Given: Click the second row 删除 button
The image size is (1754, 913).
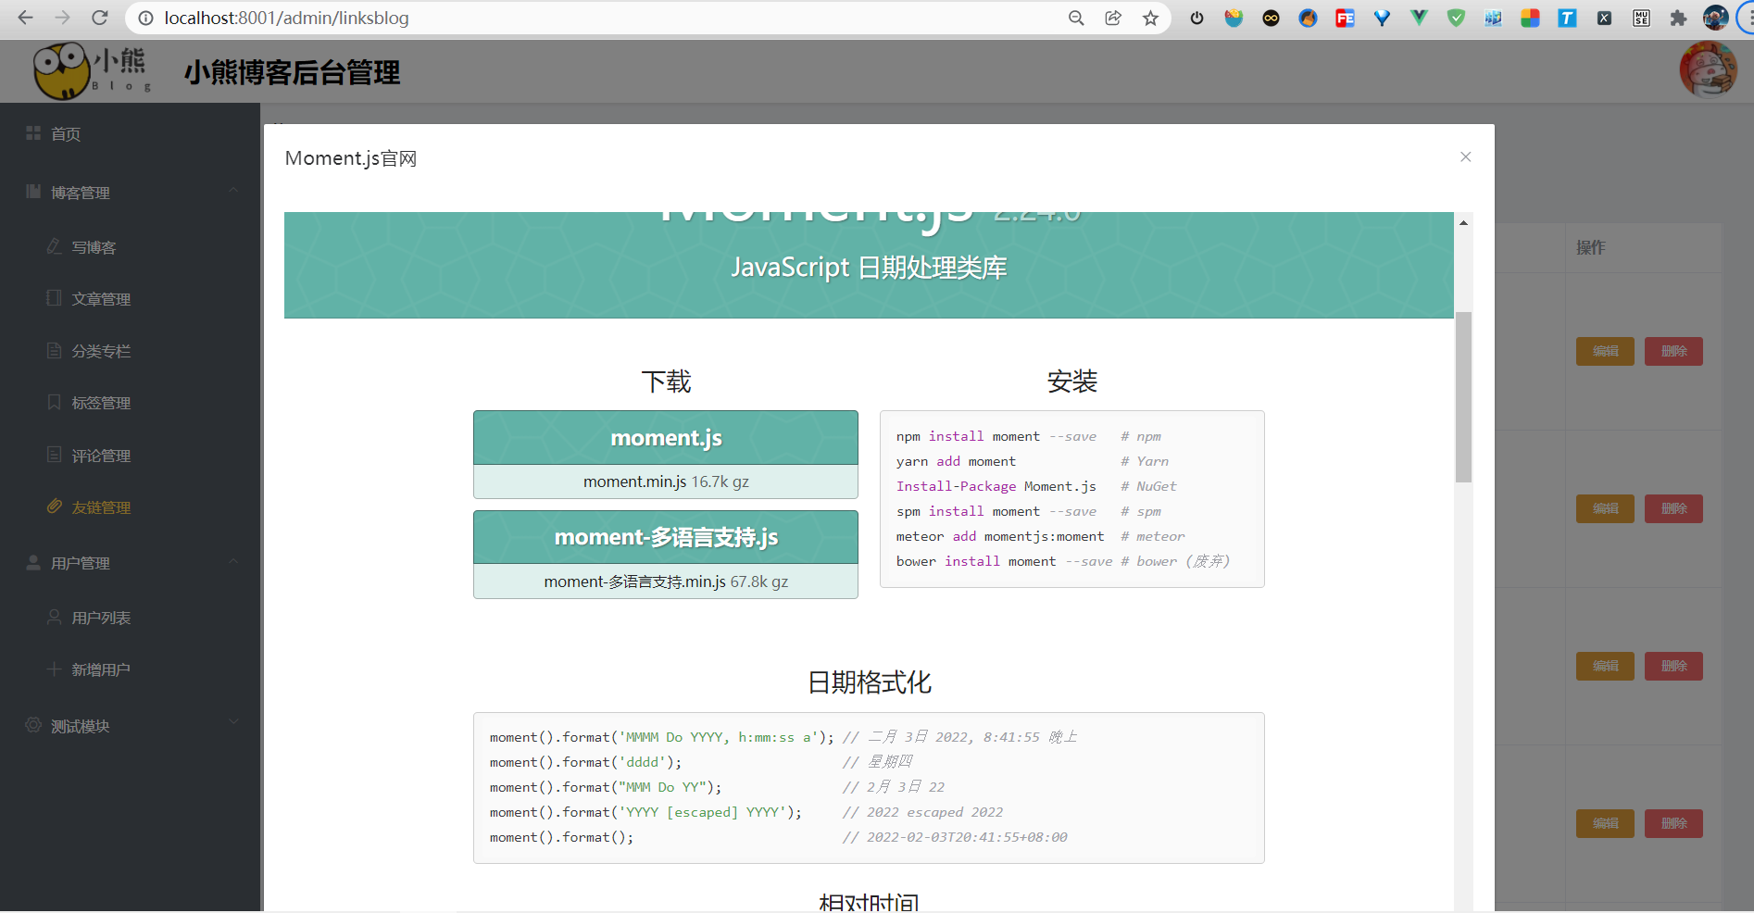Looking at the screenshot, I should tap(1673, 508).
